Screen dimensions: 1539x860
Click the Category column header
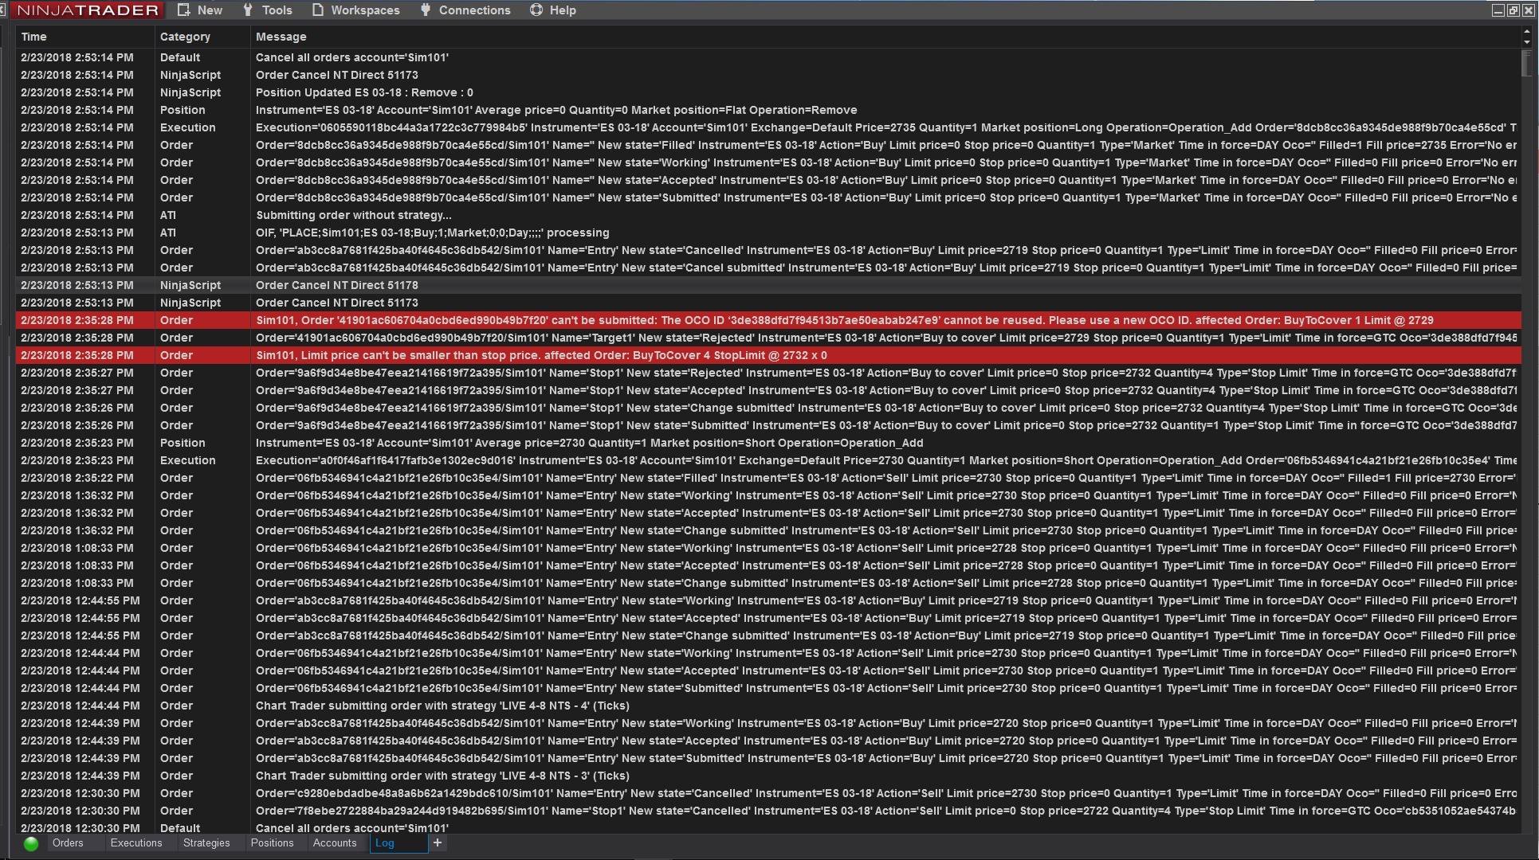[x=185, y=37]
